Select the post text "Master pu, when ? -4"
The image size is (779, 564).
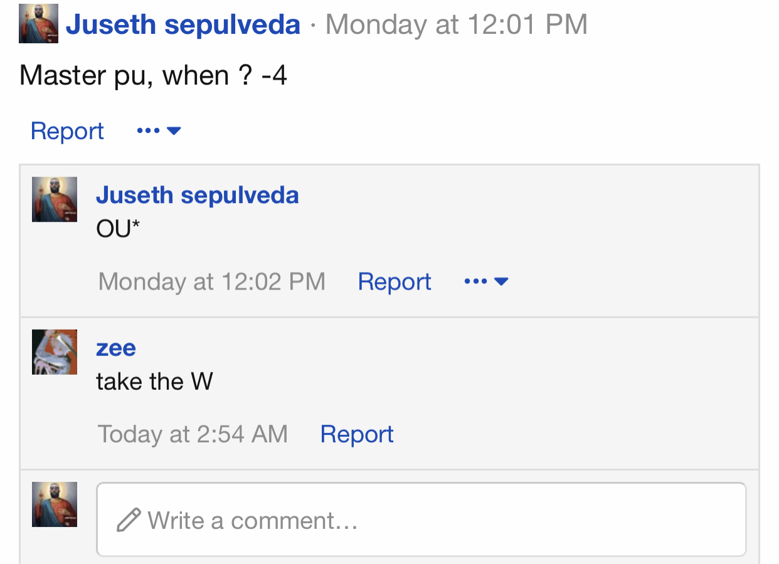154,76
